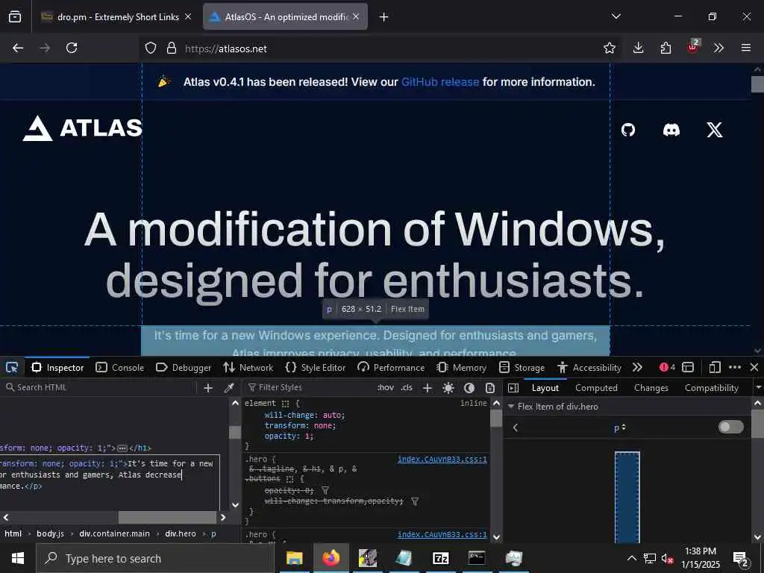Toggle the 3-pane inspector sidebar icon
The height and width of the screenshot is (573, 764).
point(513,388)
